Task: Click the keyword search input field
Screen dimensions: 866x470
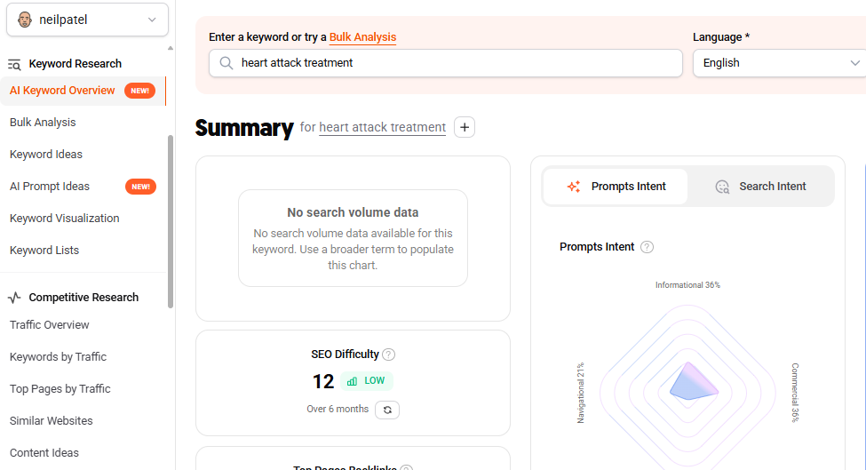Action: pos(446,63)
